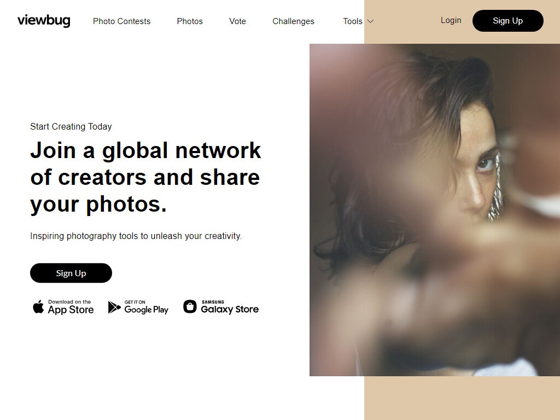Open the Tools menu
The width and height of the screenshot is (560, 420).
click(x=353, y=21)
